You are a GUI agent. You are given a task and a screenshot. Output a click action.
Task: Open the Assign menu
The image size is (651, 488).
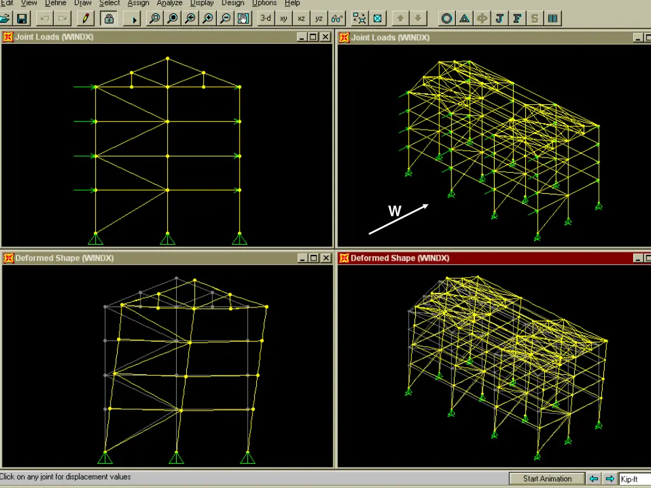pos(138,3)
